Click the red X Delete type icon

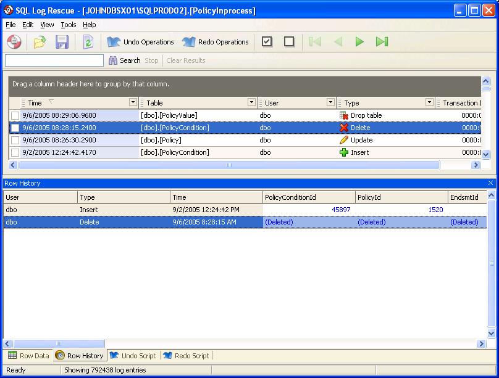tap(344, 128)
